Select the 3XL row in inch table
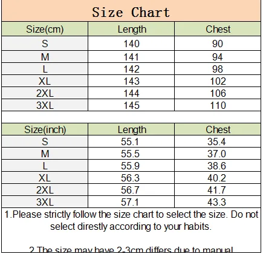 (x=131, y=202)
